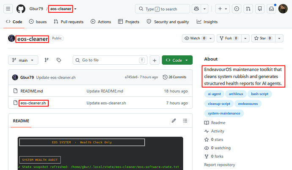292x170 pixels.
Task: Open eos-cleaner breadcrumb link
Action: click(x=61, y=9)
